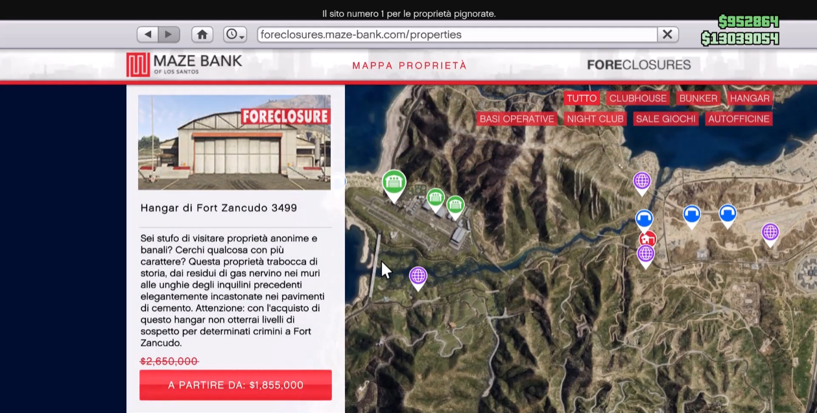Filter the map by CLUBHOUSE
The height and width of the screenshot is (413, 817).
[637, 99]
